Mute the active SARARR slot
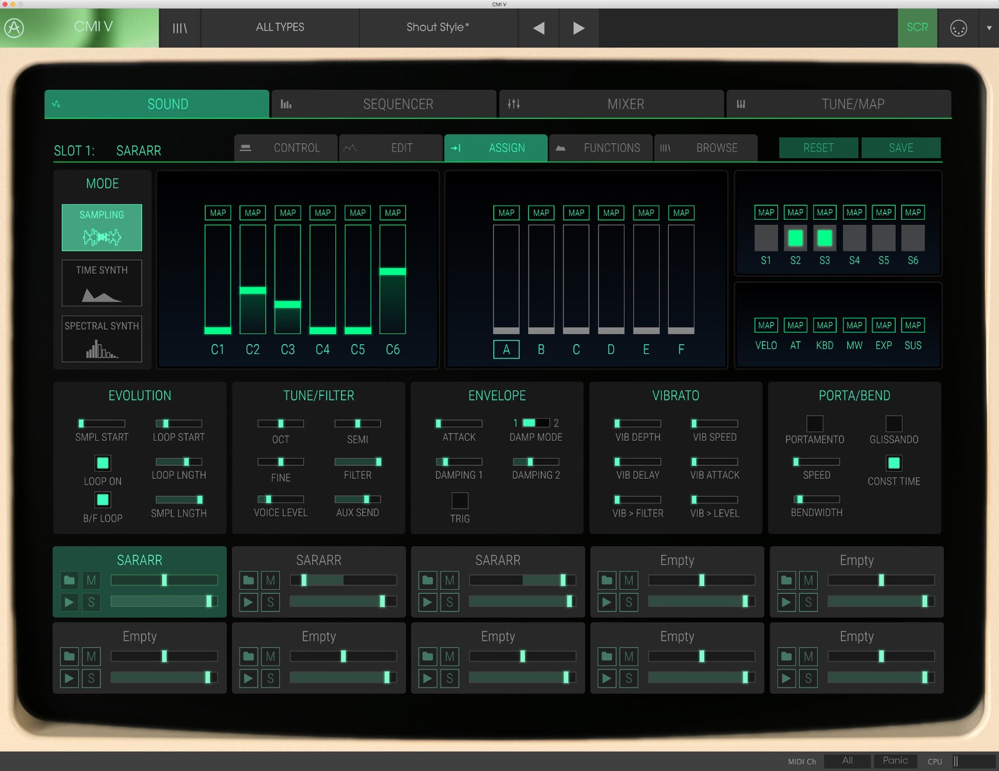 91,581
